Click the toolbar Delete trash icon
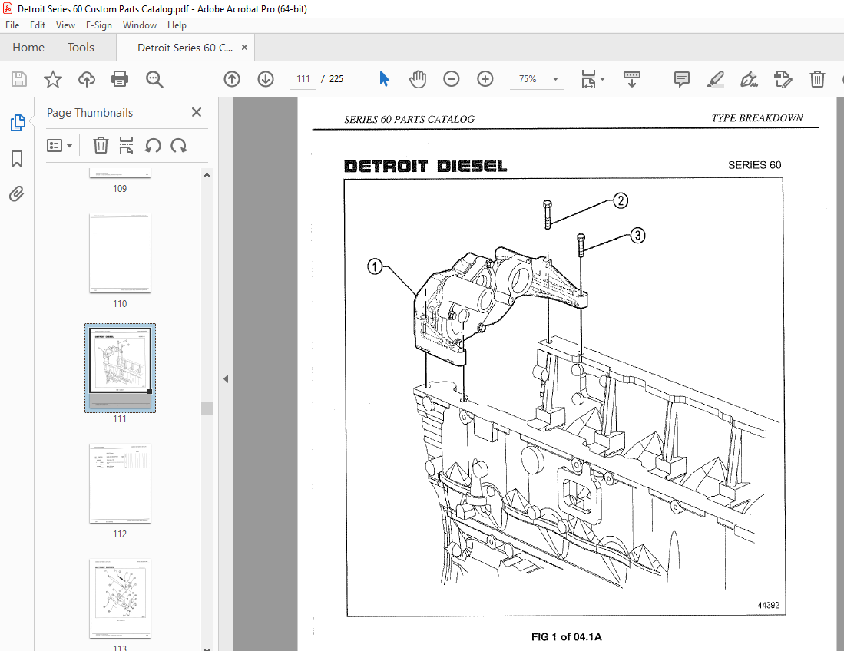This screenshot has height=651, width=844. [x=817, y=79]
